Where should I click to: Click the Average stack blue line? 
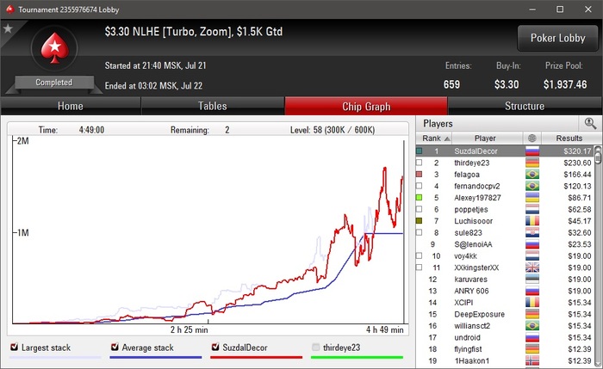point(155,358)
